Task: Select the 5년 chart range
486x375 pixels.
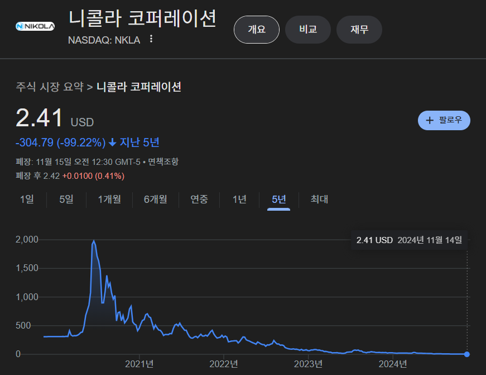Action: [278, 200]
